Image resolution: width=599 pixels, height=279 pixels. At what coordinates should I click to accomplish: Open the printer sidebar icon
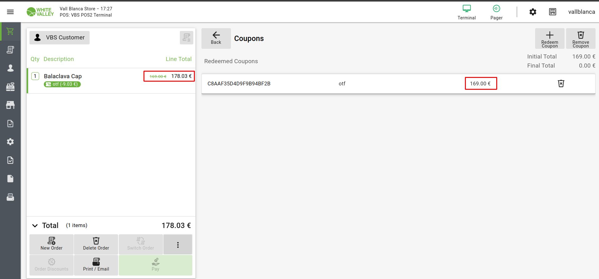click(10, 197)
